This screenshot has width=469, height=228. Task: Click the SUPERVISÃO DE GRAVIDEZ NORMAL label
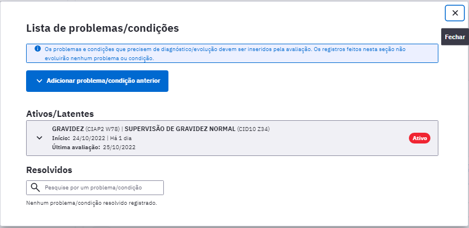pos(180,129)
